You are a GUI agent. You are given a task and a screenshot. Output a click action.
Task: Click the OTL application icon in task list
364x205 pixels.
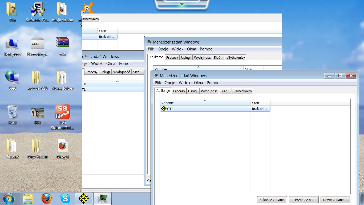(x=164, y=109)
